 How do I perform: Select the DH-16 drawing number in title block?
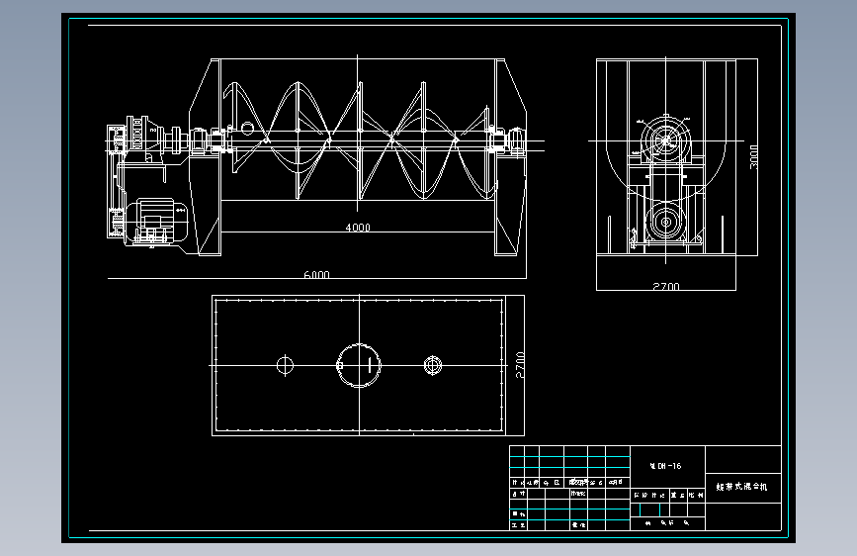665,466
